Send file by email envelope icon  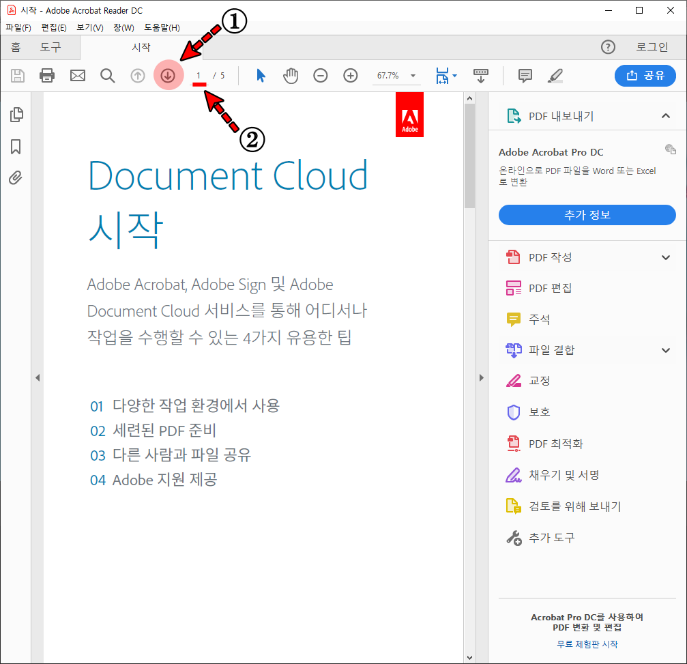pyautogui.click(x=78, y=75)
